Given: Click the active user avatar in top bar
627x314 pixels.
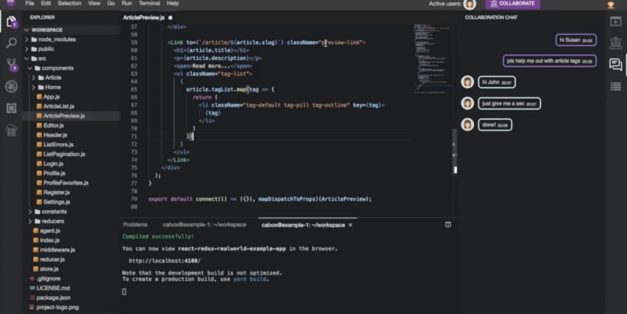Looking at the screenshot, I should tap(470, 4).
